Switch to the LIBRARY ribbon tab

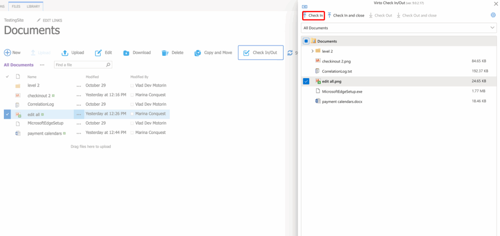34,6
